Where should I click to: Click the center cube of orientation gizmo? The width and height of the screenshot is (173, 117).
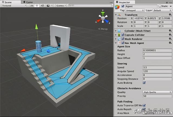(103, 18)
